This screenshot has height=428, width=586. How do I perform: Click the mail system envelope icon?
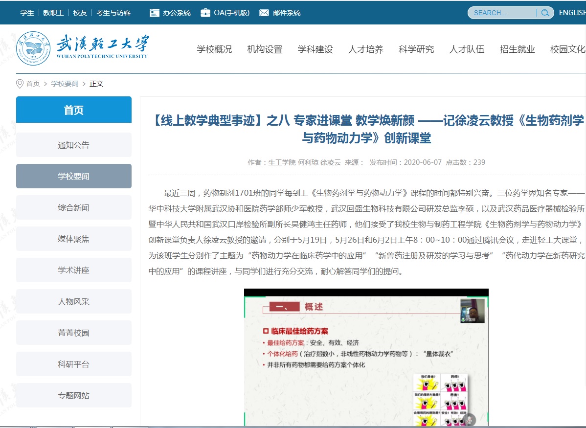coord(264,13)
